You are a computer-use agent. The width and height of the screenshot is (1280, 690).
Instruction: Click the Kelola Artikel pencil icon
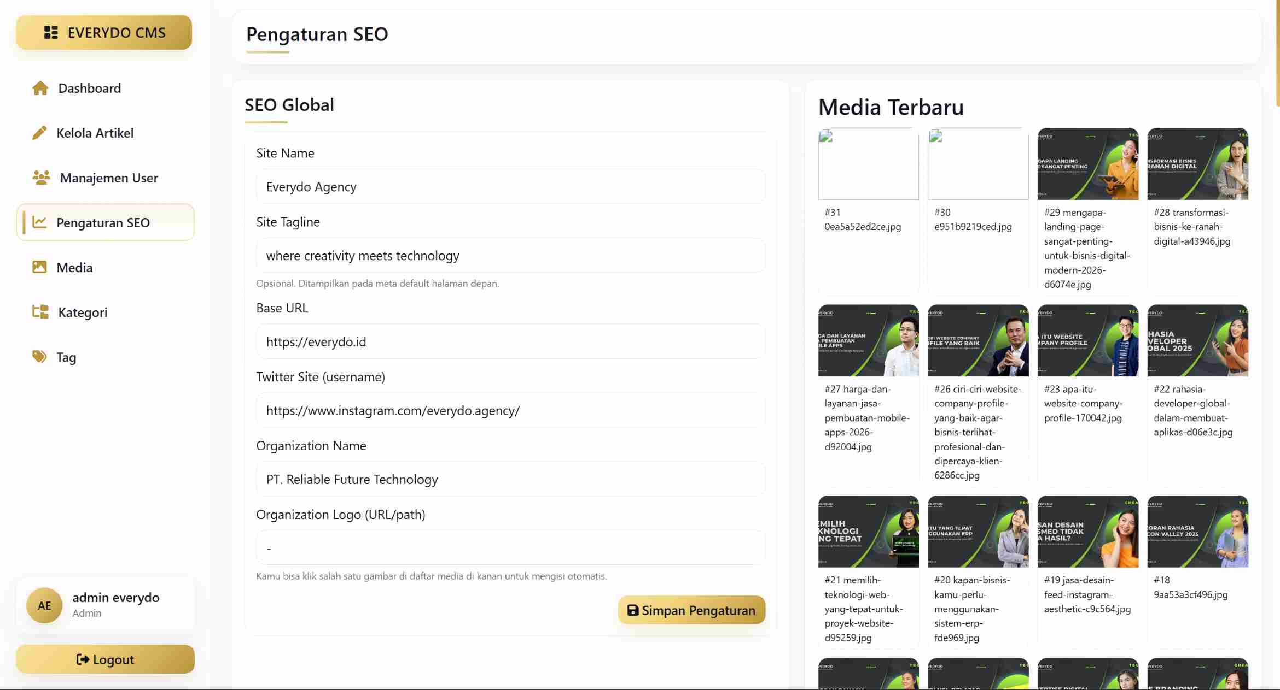[x=39, y=133]
